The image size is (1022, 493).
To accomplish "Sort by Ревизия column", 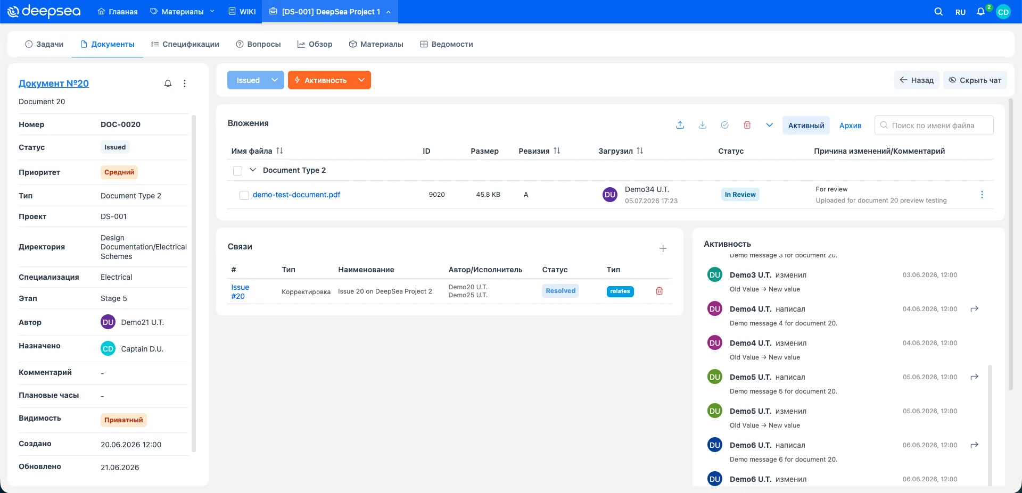I will tap(557, 151).
